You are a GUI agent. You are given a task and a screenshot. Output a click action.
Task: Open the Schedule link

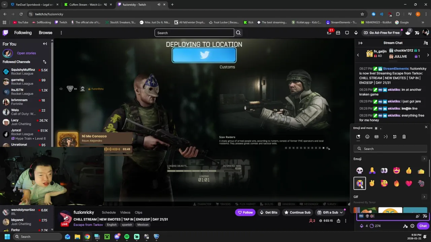(109, 212)
